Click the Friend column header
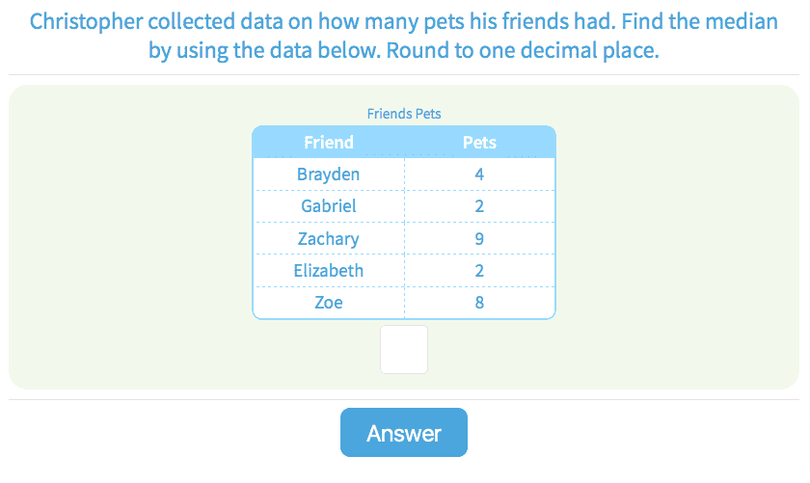Image resolution: width=810 pixels, height=483 pixels. pyautogui.click(x=329, y=143)
